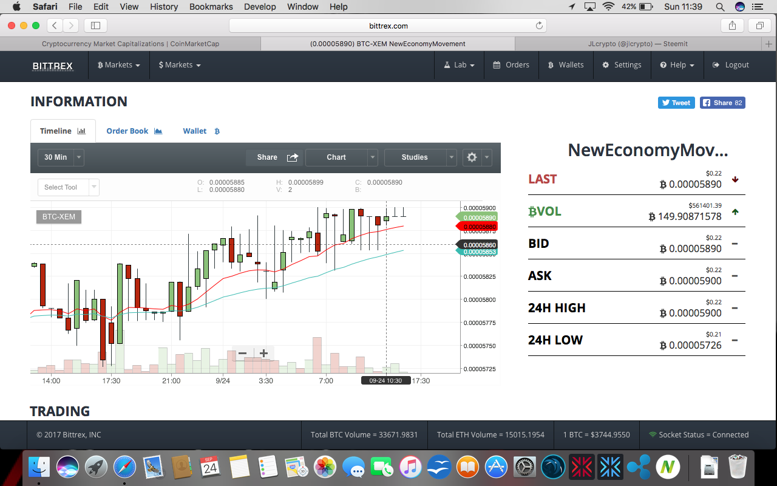Click the BID price value
Image resolution: width=777 pixels, height=486 pixels.
coord(691,249)
